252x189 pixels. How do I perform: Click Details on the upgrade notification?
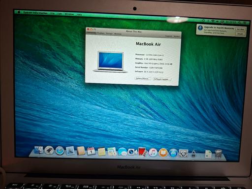[240, 33]
